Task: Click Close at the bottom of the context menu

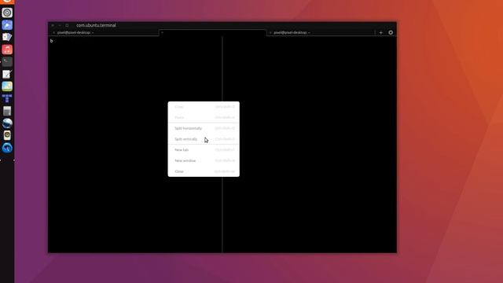Action: point(204,171)
